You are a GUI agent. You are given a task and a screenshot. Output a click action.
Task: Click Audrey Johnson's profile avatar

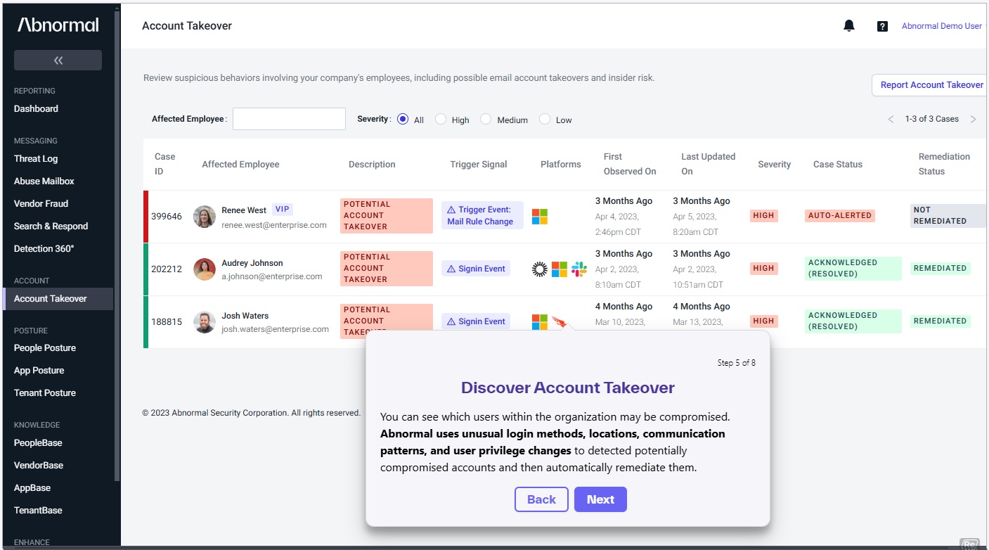click(205, 269)
